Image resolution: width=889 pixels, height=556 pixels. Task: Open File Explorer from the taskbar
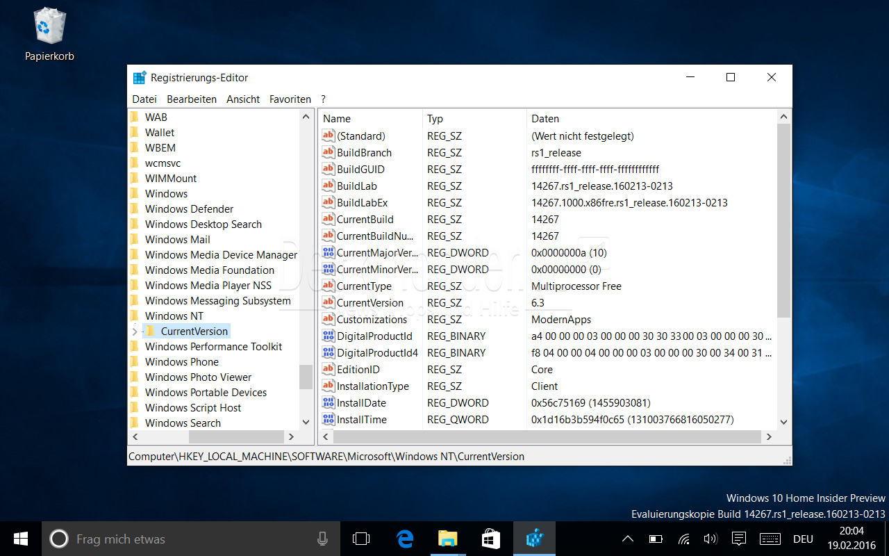tap(448, 539)
